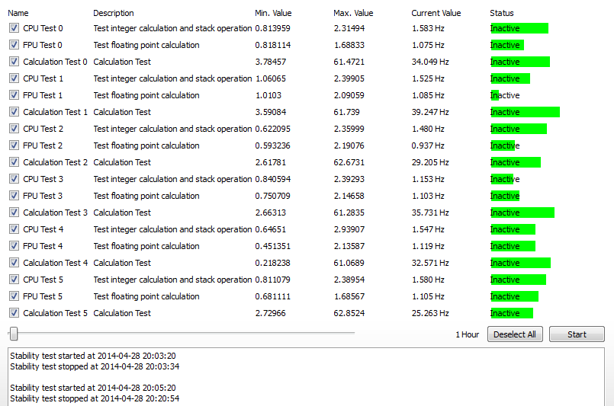Viewport: 614px width, 406px height.
Task: Click the CPU Test 2 description text
Action: [172, 129]
